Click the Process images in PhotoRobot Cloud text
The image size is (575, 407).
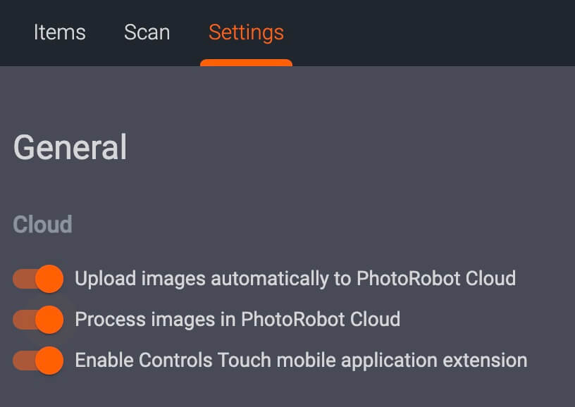(236, 319)
